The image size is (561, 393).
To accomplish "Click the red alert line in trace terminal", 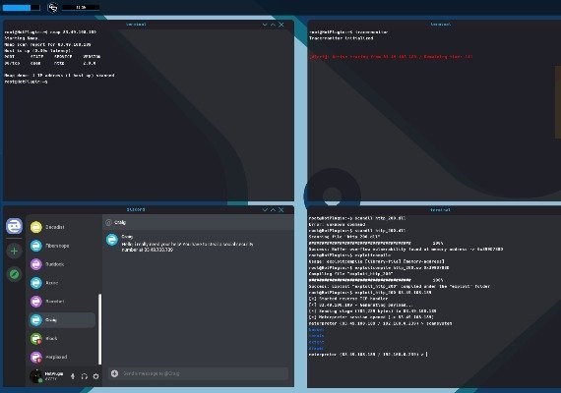I will click(391, 56).
